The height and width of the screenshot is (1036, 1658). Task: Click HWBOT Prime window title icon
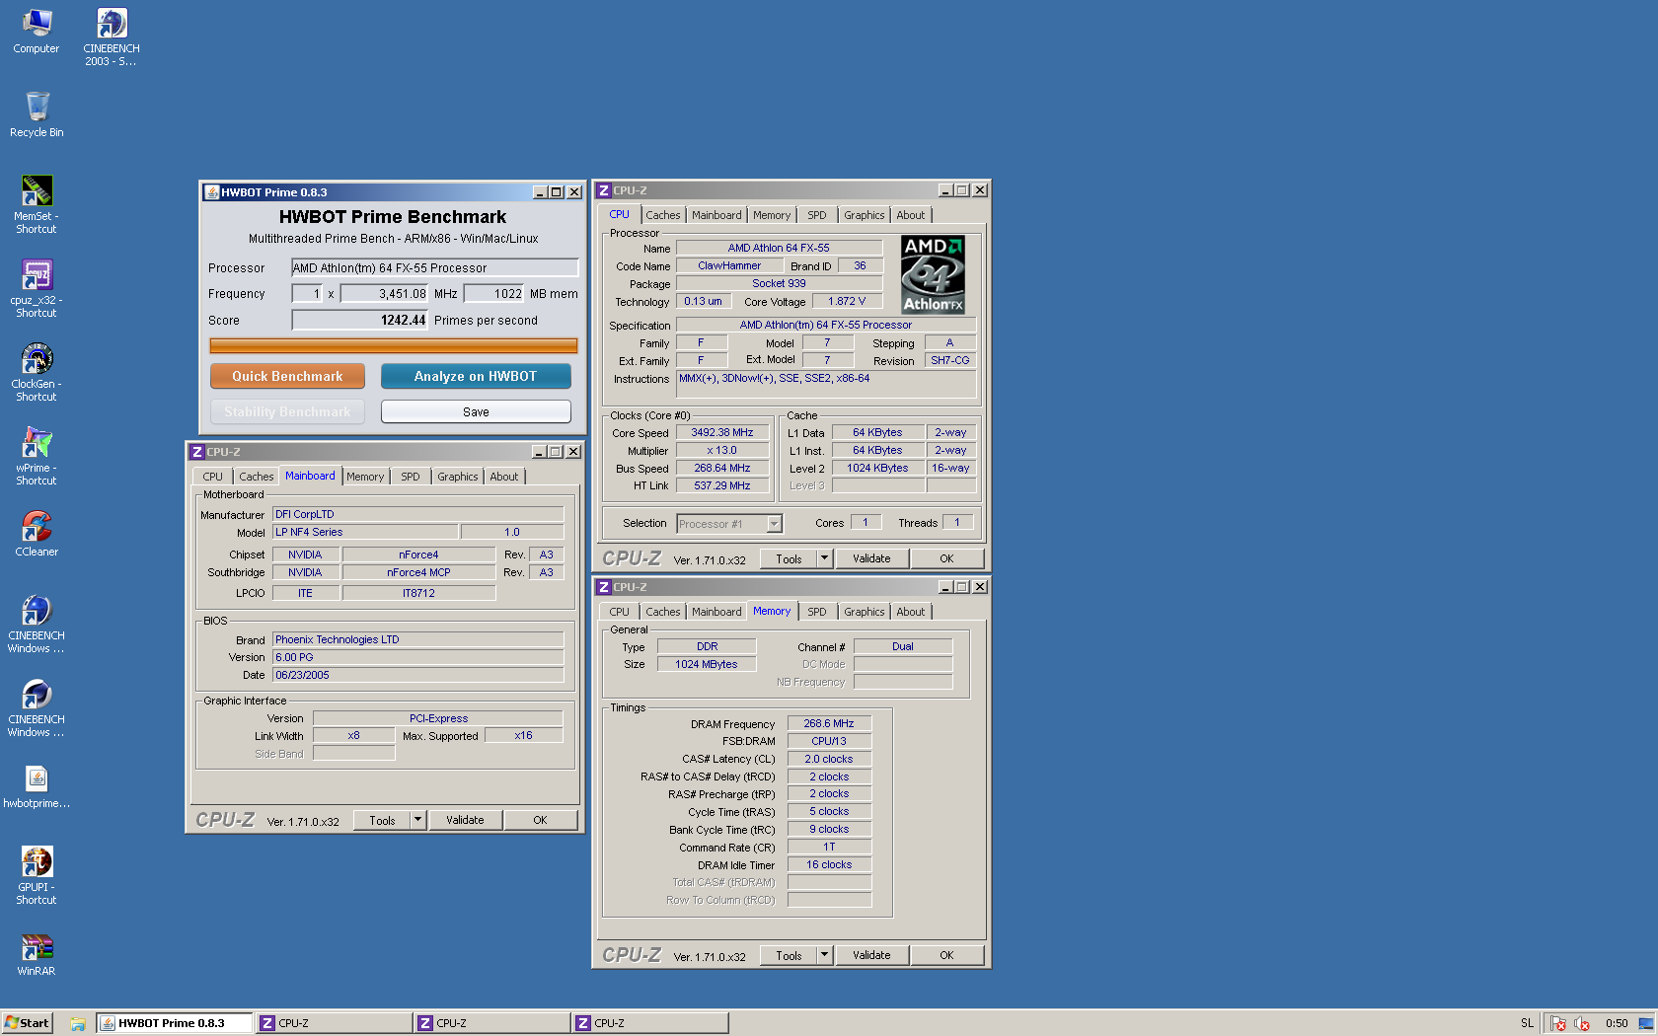coord(211,192)
